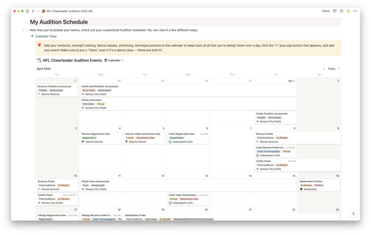Click Chiefs icon on Chiefs Interviews
The image size is (371, 235).
point(83,108)
